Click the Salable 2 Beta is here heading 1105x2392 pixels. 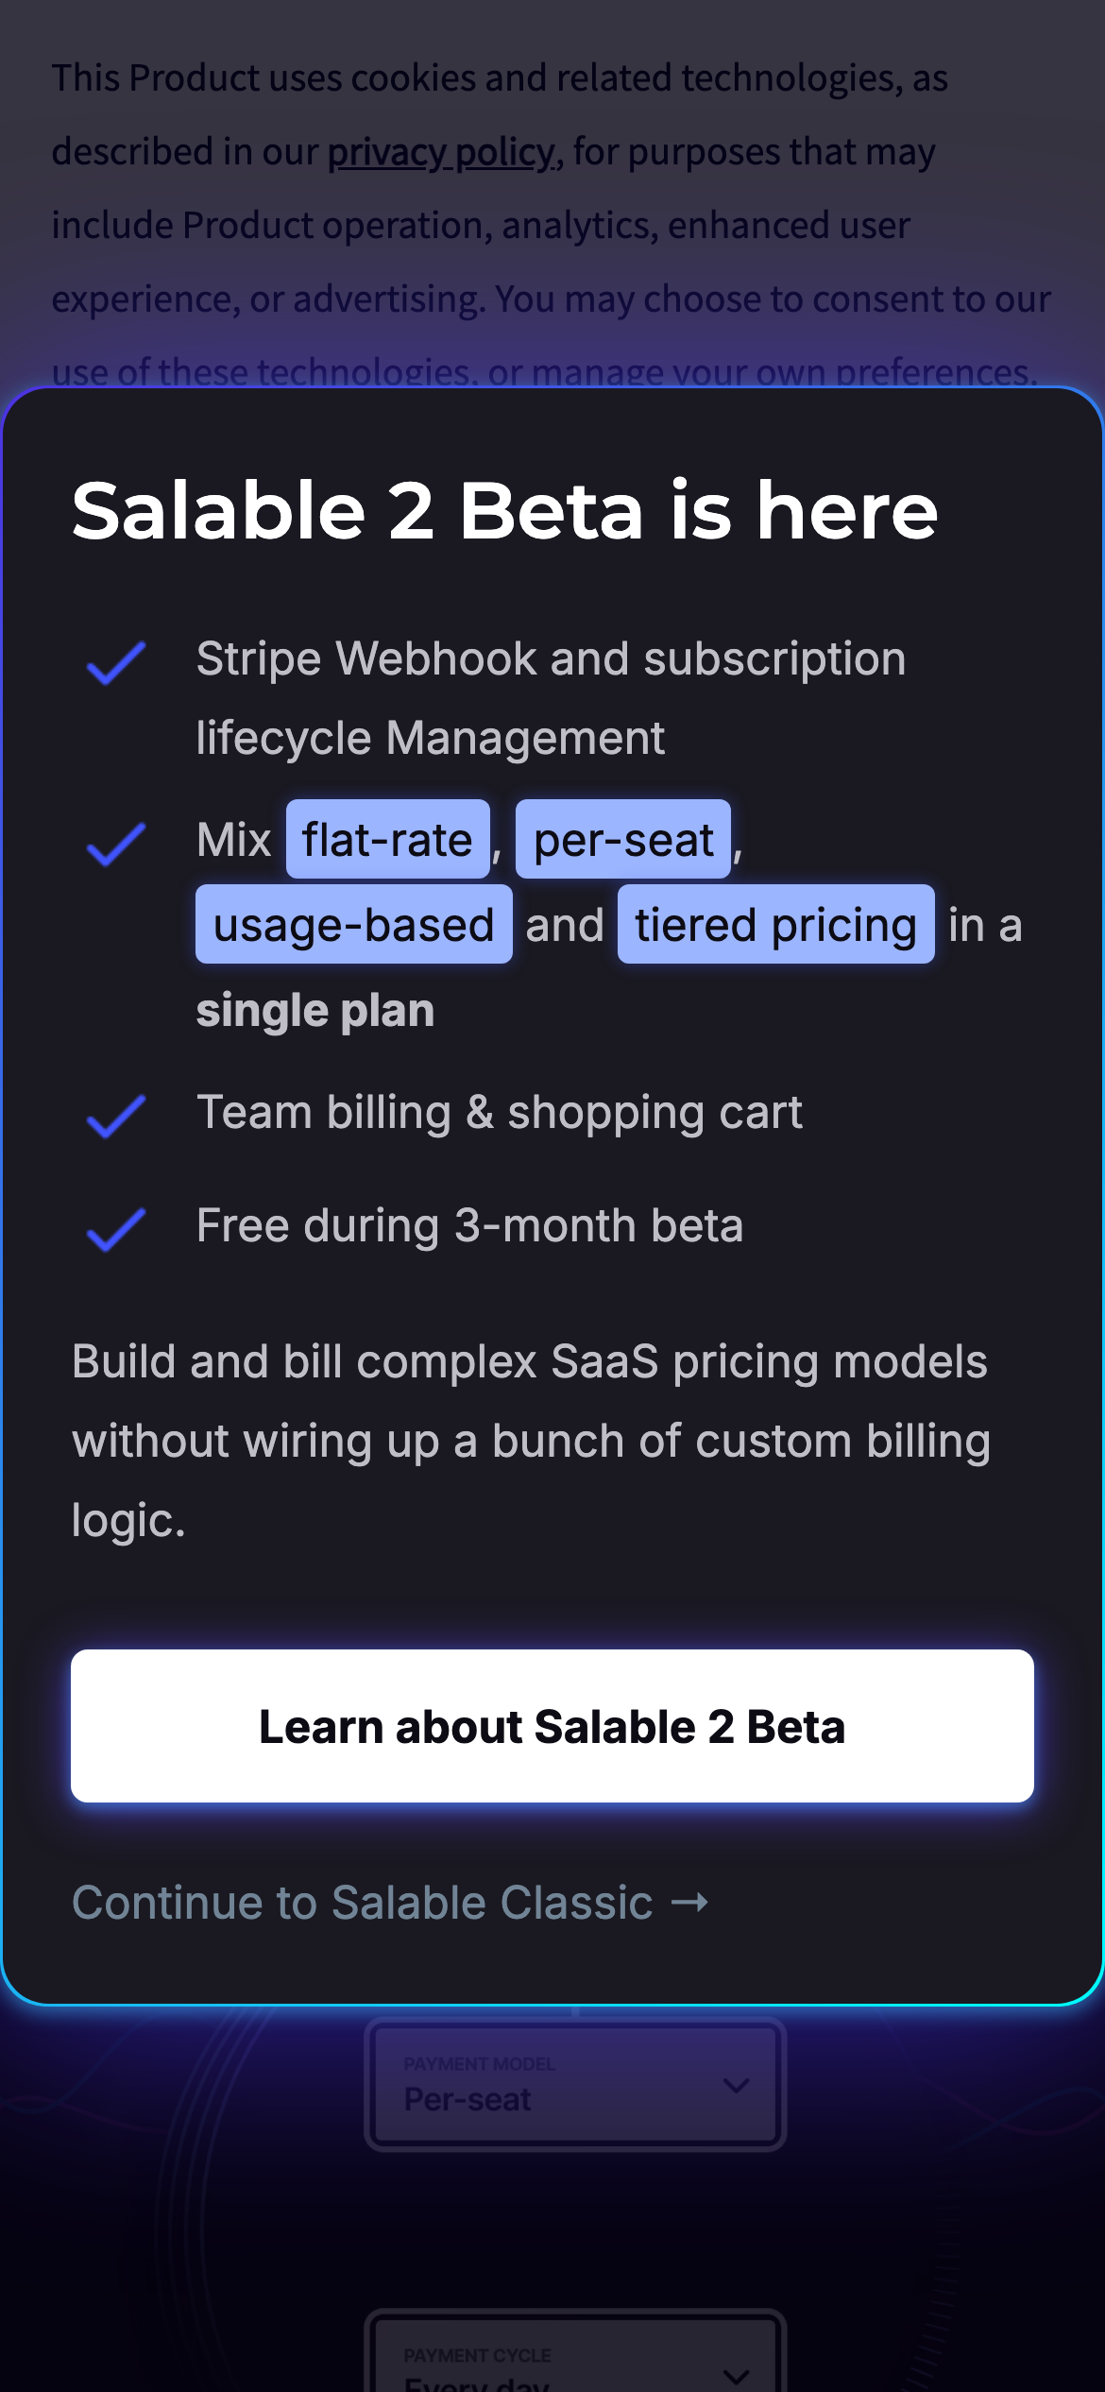(504, 510)
